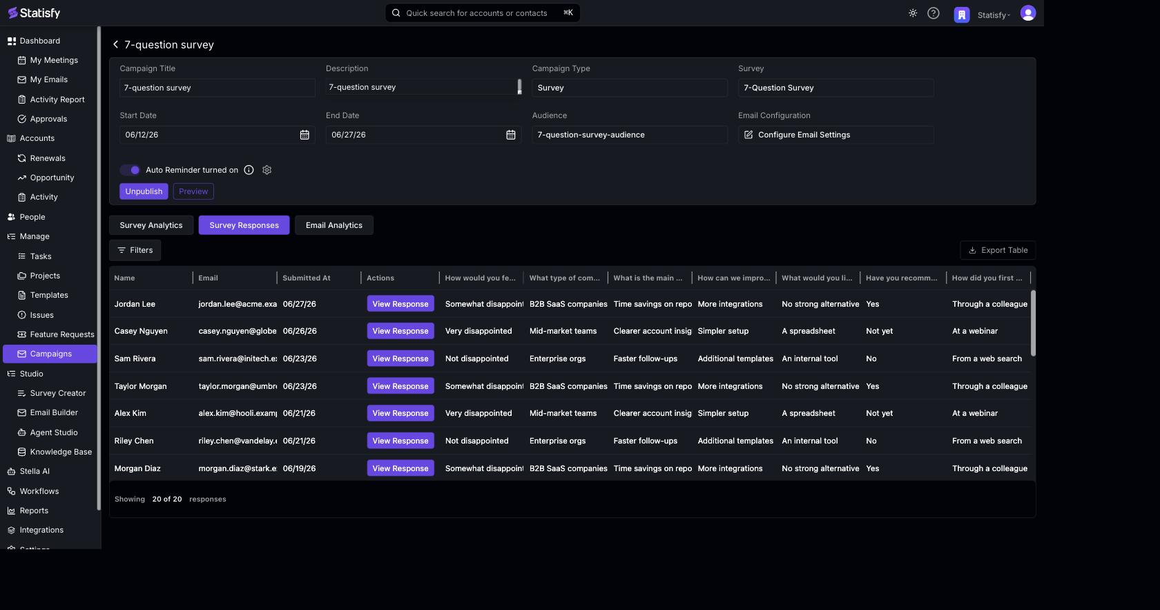Open Templates in sidebar
This screenshot has height=610, width=1160.
(43, 295)
